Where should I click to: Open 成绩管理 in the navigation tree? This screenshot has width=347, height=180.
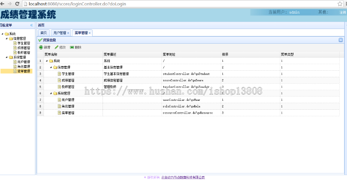click(24, 48)
